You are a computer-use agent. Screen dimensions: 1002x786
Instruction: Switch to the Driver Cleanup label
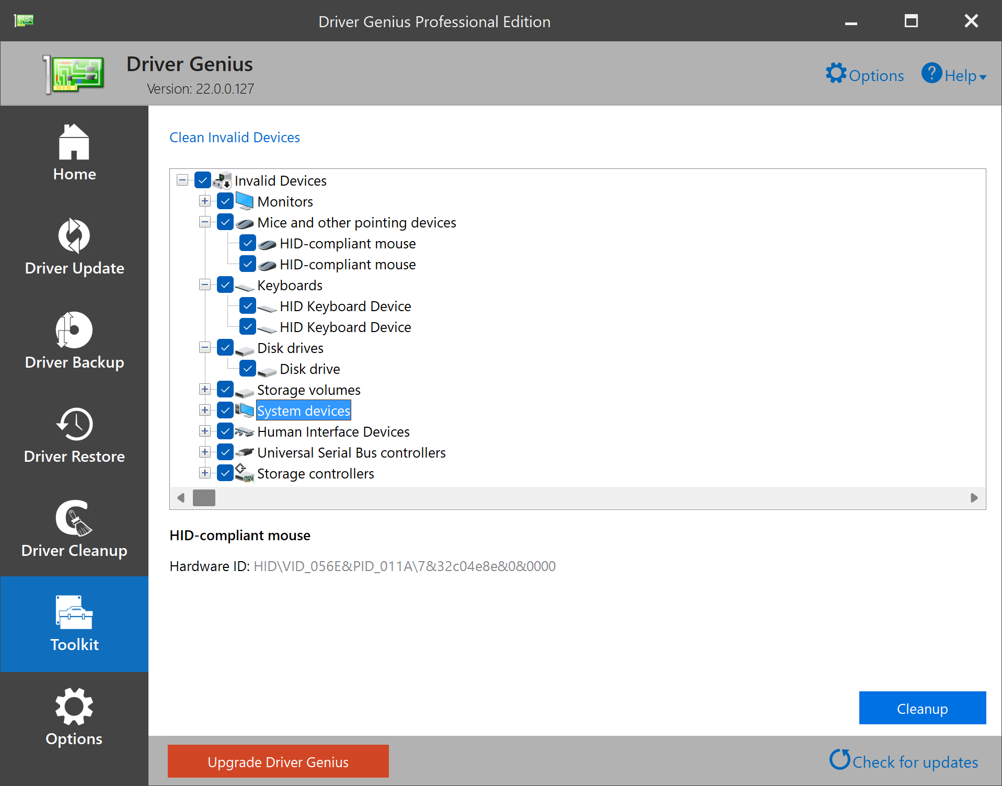pos(74,551)
